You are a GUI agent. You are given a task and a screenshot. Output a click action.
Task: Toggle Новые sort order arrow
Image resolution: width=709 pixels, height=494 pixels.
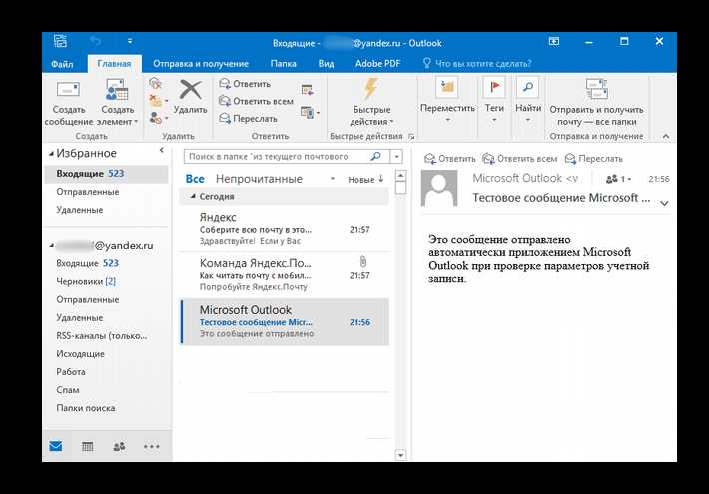coord(381,179)
